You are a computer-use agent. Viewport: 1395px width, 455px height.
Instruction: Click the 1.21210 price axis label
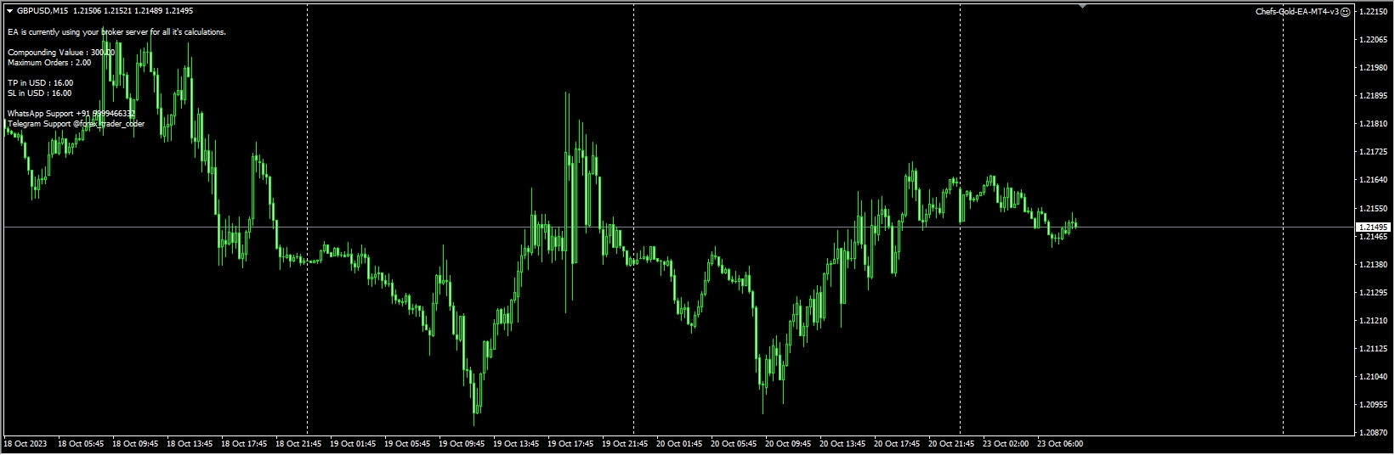(1374, 321)
